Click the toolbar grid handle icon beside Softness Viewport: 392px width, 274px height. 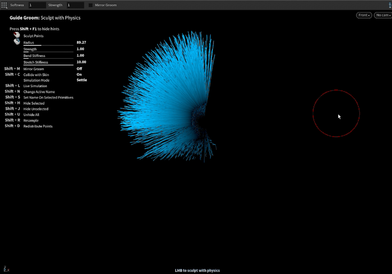(x=4, y=5)
